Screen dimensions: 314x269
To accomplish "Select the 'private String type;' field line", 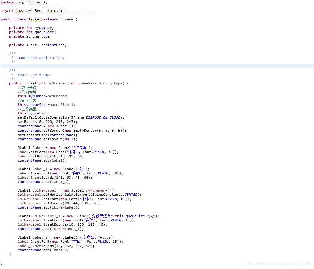I will tap(30, 36).
